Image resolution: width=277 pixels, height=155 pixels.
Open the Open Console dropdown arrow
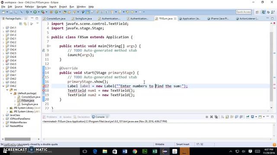coord(264,117)
